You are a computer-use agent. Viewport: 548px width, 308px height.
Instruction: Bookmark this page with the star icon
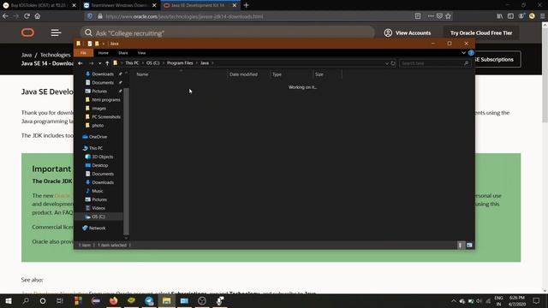(x=449, y=16)
